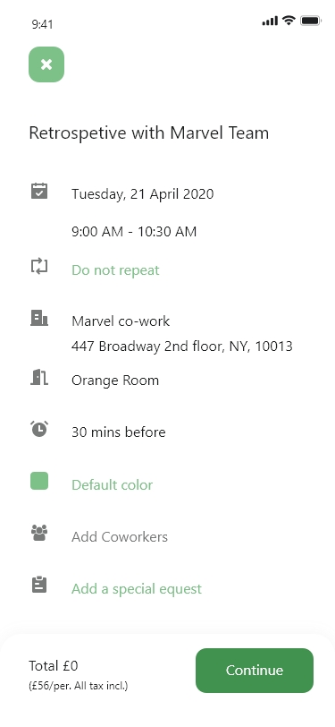Viewport: 335px width, 727px height.
Task: Select the 30 mins before reminder
Action: click(x=119, y=432)
